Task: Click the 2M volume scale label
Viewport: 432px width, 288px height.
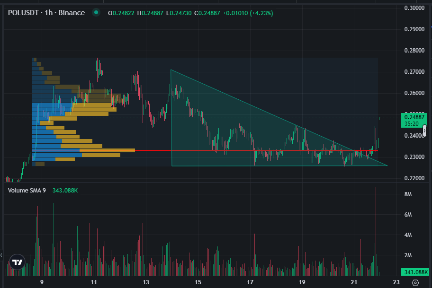Action: tap(408, 255)
